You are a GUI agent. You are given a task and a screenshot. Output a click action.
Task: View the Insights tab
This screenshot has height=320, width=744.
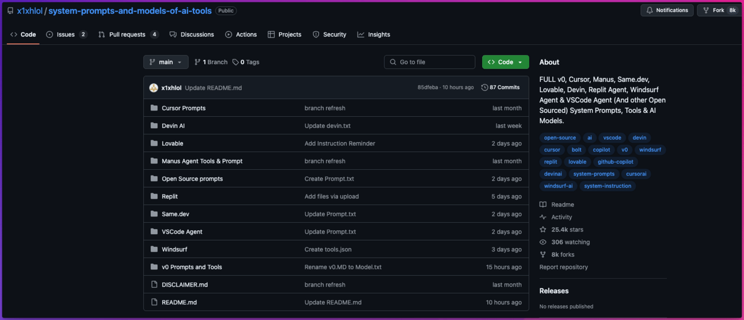click(x=374, y=35)
